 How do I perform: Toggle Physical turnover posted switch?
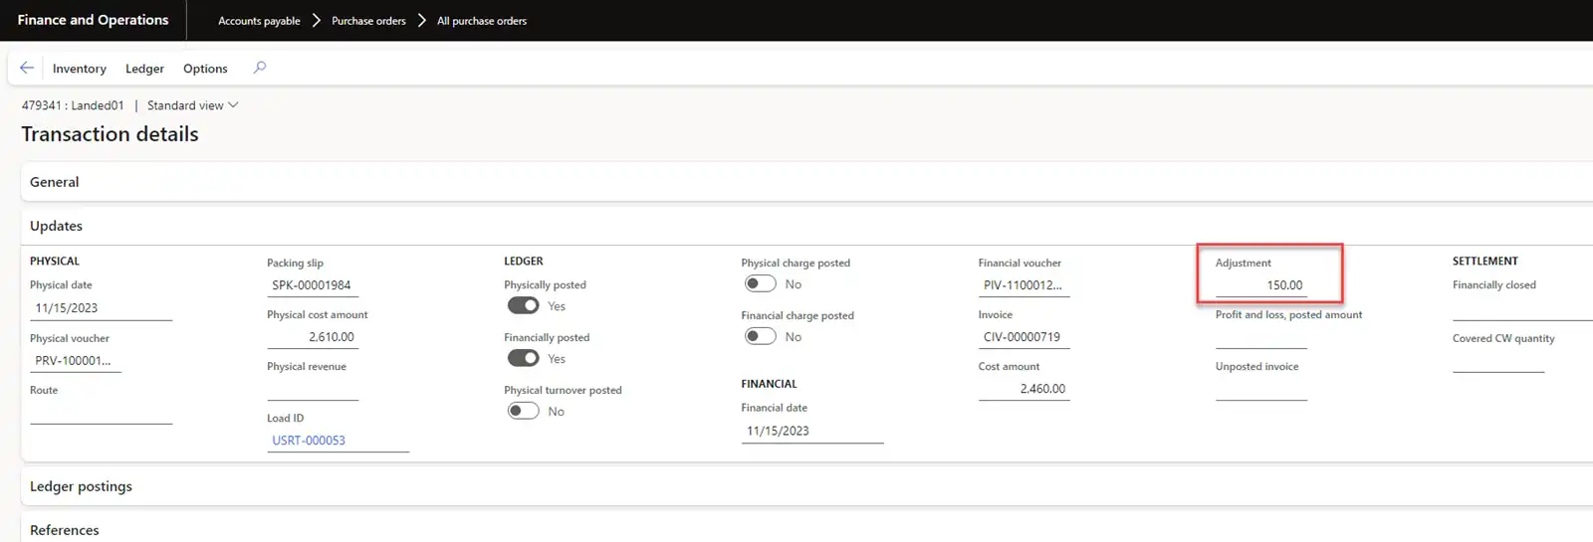(x=524, y=411)
